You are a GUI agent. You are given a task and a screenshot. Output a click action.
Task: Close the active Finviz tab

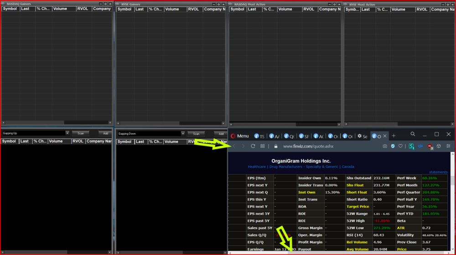pos(385,136)
